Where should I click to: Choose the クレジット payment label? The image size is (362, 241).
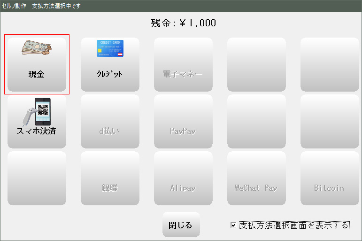[x=110, y=74]
